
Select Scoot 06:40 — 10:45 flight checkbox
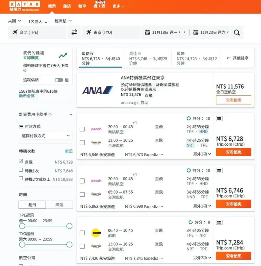[82, 233]
